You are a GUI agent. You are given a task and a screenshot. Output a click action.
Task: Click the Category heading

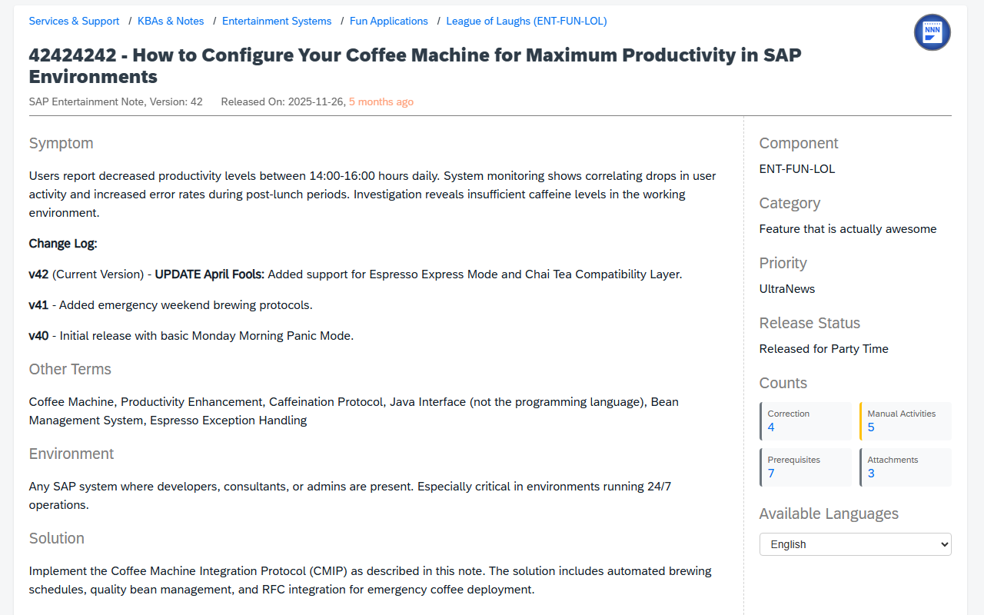pyautogui.click(x=790, y=204)
